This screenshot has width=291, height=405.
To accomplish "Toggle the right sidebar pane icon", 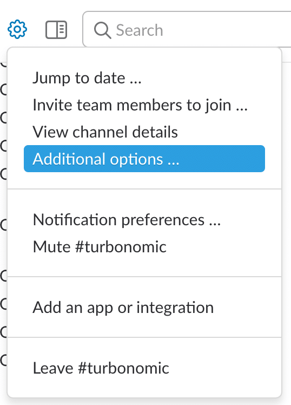I will click(56, 30).
